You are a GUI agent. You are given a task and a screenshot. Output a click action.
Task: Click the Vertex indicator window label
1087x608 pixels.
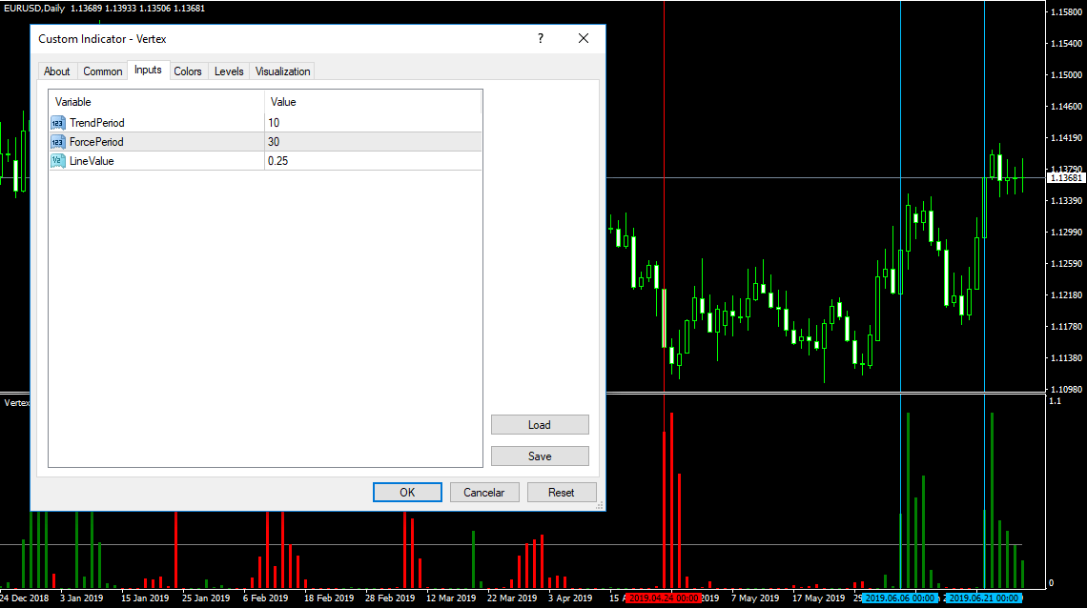click(16, 402)
